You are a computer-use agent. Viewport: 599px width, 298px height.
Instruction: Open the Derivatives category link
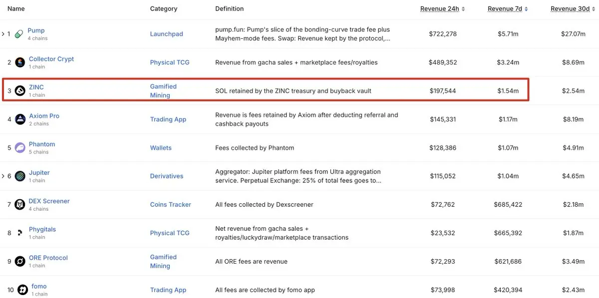tap(167, 176)
